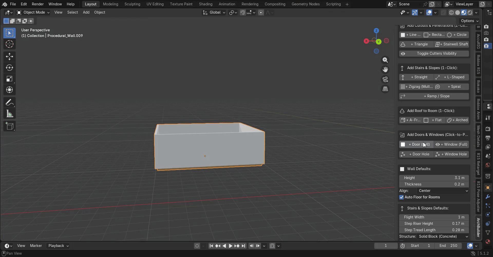This screenshot has width=493, height=257.
Task: Open the Object Mode dropdown
Action: pos(33,12)
